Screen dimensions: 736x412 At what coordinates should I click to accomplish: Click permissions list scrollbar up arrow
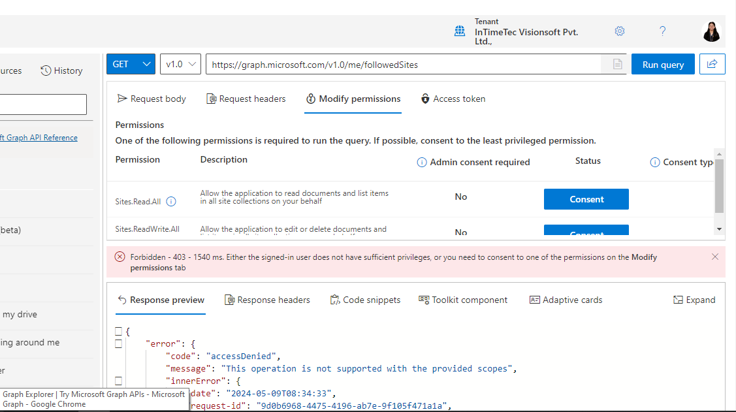click(719, 154)
